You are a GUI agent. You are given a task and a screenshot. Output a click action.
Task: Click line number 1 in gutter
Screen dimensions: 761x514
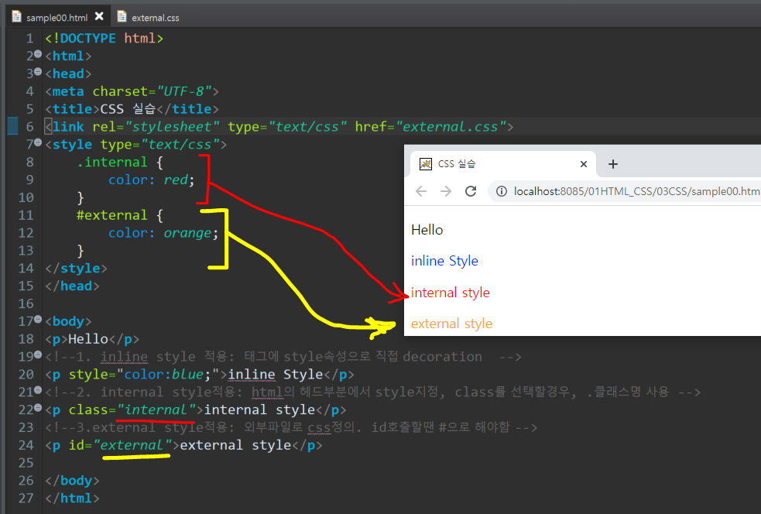[30, 39]
